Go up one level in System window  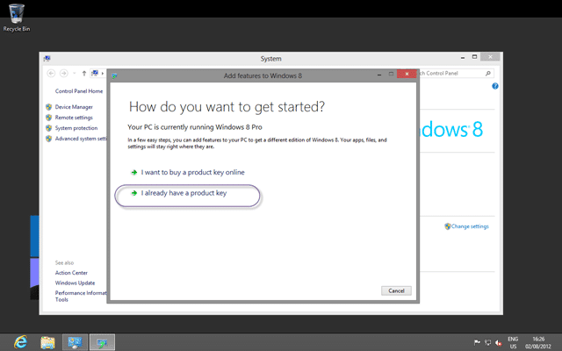pyautogui.click(x=84, y=73)
